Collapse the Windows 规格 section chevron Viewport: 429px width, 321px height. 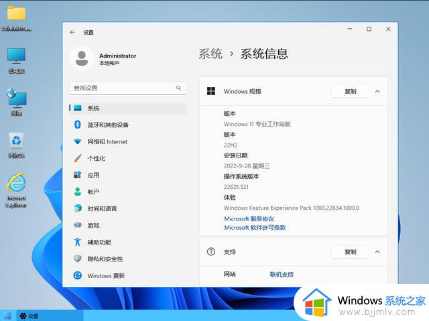pos(377,91)
